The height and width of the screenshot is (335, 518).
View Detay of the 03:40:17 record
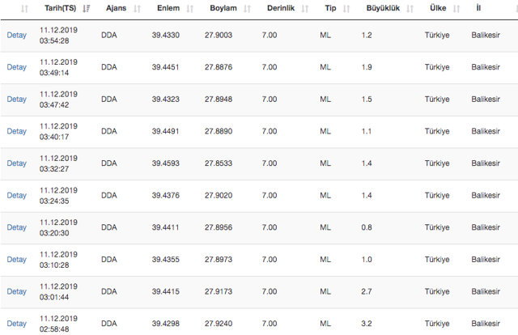[16, 131]
